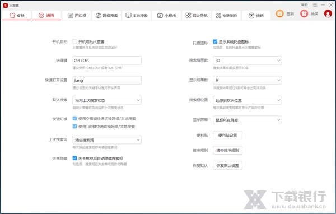Click the 便利贴 row label
The width and height of the screenshot is (336, 214).
coord(202,136)
